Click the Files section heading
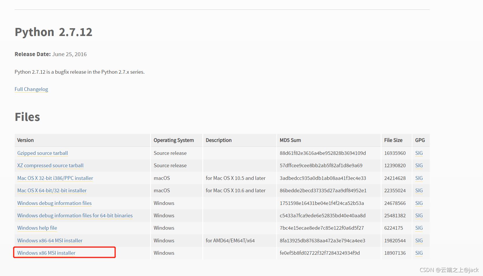This screenshot has height=276, width=483. click(x=27, y=117)
